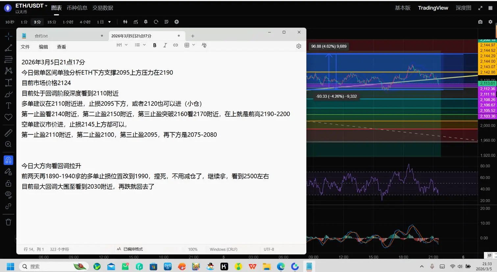Select the pattern drawing tool
The height and width of the screenshot is (272, 497).
pyautogui.click(x=9, y=71)
